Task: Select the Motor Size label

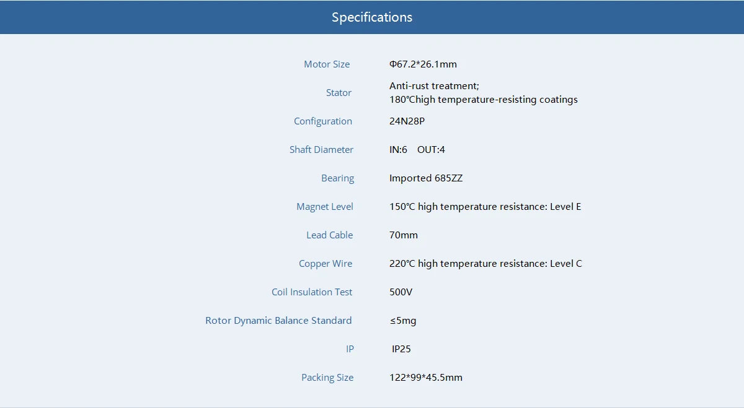Action: [327, 64]
